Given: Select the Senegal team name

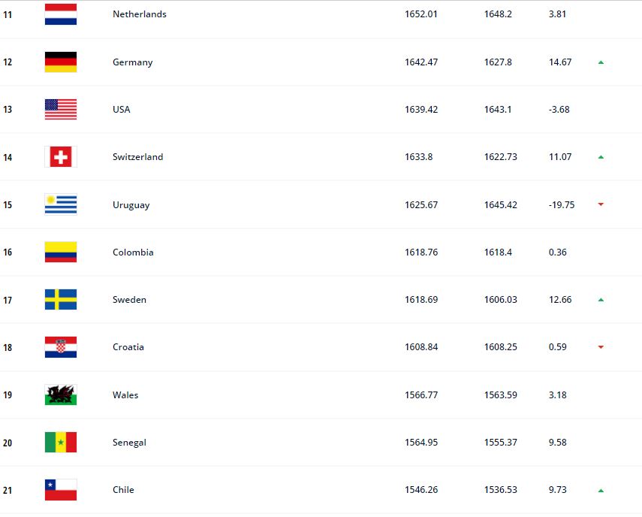Looking at the screenshot, I should click(129, 443).
